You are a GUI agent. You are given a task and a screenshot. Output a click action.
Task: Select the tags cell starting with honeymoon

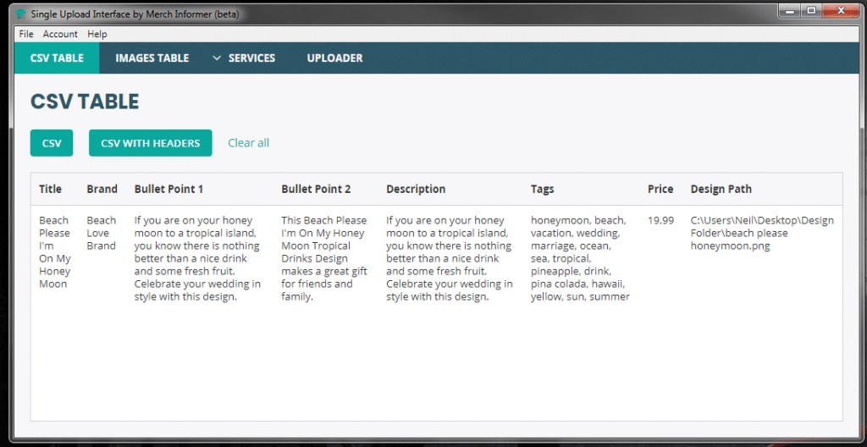point(580,258)
